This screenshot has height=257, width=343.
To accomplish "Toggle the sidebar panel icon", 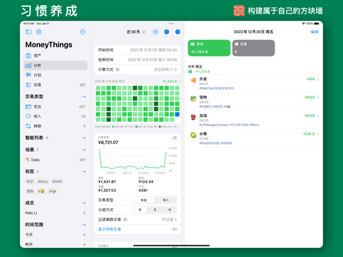I will coord(29,32).
